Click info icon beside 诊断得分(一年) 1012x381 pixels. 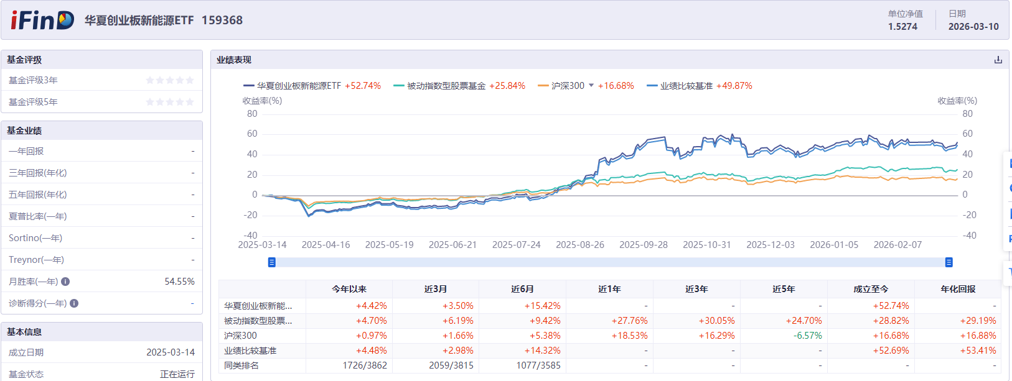tap(74, 303)
